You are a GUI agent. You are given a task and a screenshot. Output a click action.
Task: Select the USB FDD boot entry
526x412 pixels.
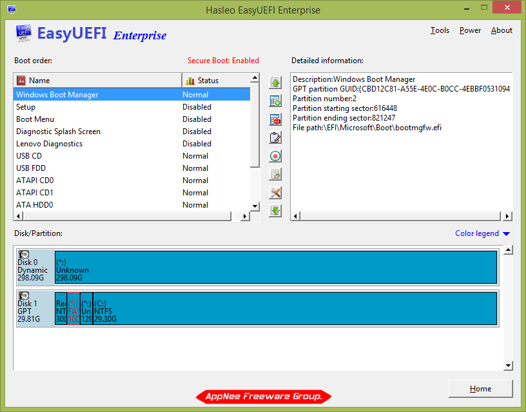click(132, 168)
